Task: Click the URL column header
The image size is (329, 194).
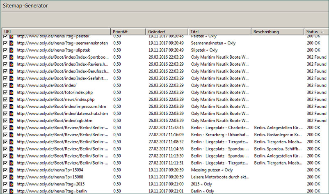Action: pos(56,32)
